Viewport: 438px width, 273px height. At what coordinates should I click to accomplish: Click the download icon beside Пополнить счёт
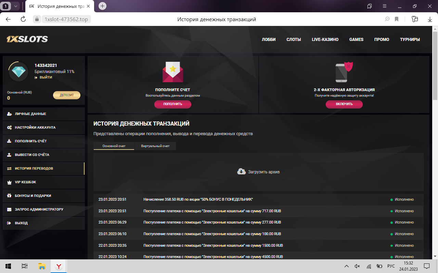click(9, 141)
